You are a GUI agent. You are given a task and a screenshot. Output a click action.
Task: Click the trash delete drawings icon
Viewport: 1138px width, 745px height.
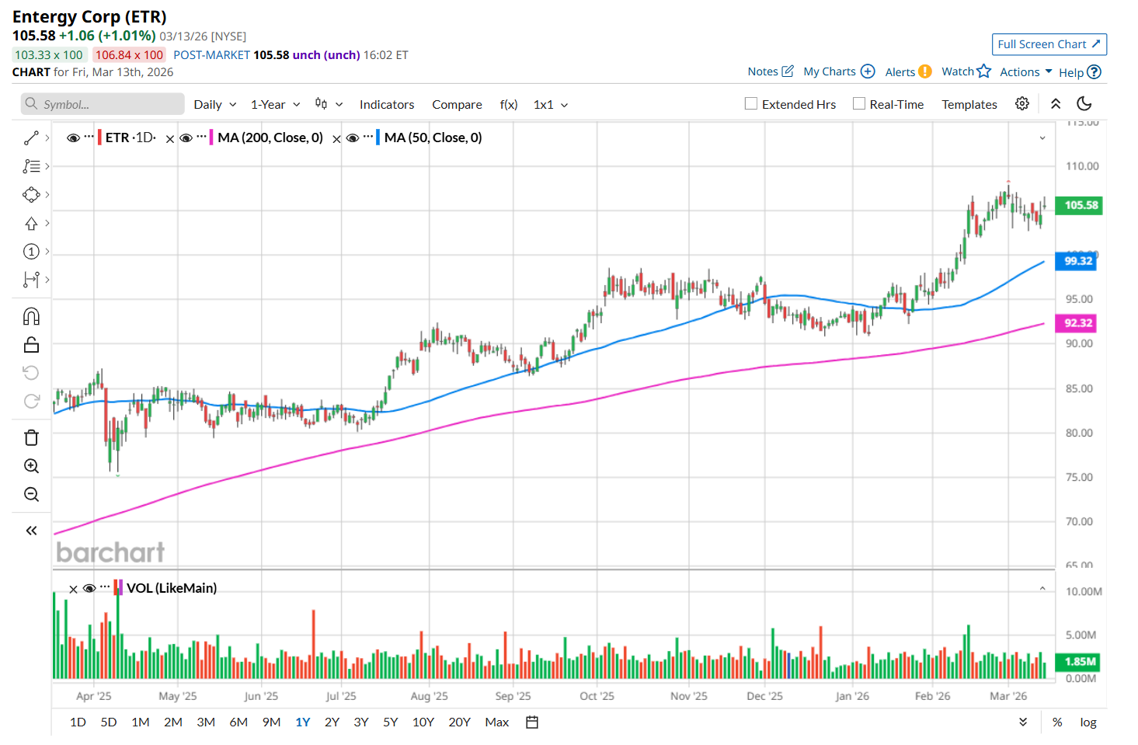tap(31, 438)
